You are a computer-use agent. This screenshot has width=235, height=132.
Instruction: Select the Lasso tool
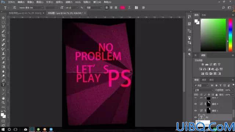click(3, 27)
